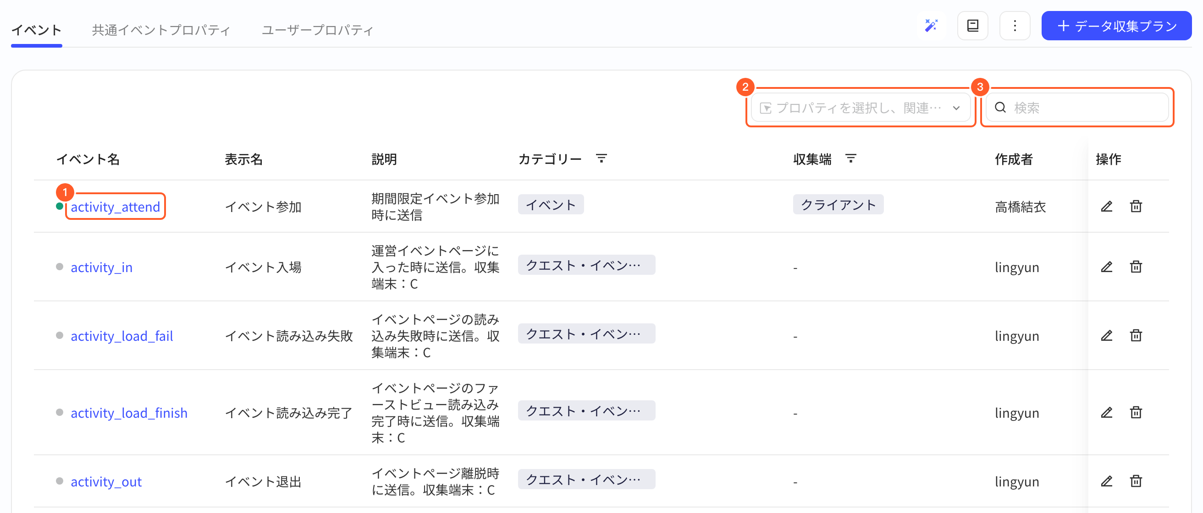Open the document panel icon button
Screen dimensions: 1203x513
click(x=973, y=26)
